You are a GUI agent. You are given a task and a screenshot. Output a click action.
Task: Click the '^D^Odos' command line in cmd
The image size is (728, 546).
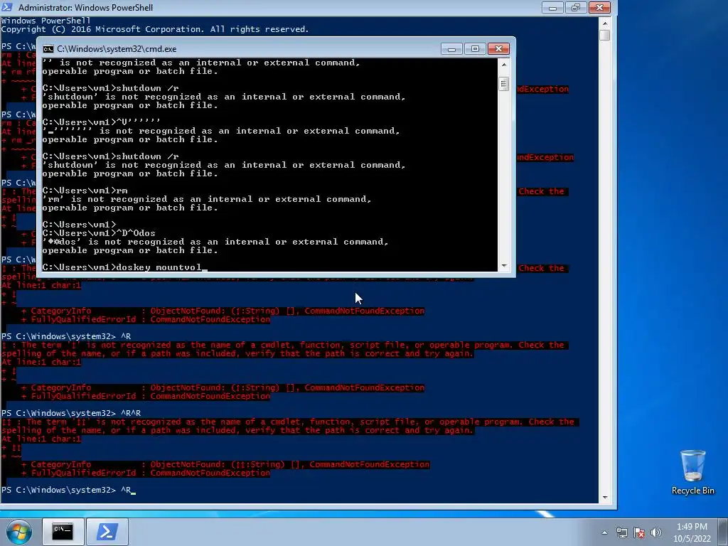click(99, 233)
